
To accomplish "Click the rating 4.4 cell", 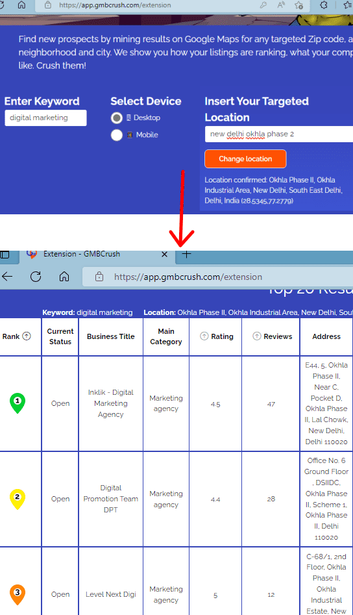I will point(215,499).
